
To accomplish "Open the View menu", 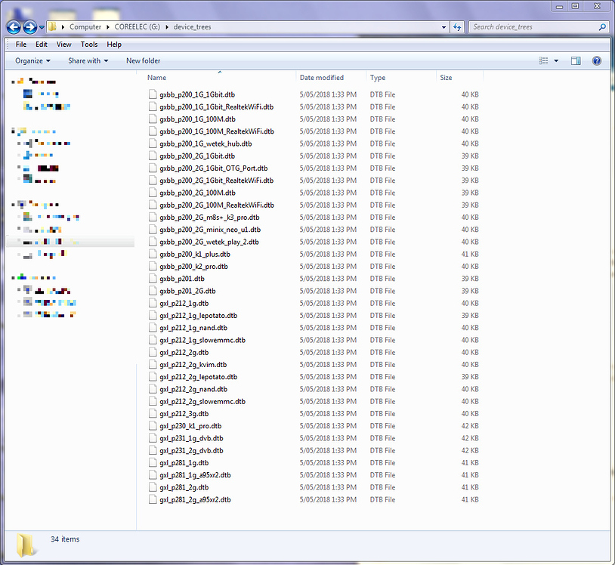I will tap(63, 44).
